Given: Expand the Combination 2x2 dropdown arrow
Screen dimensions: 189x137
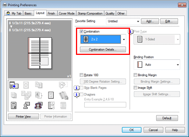Looking at the screenshot, I should 124,39.
